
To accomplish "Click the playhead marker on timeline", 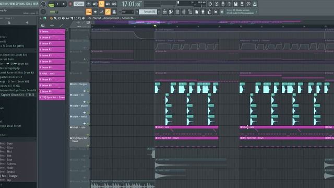I will point(155,26).
